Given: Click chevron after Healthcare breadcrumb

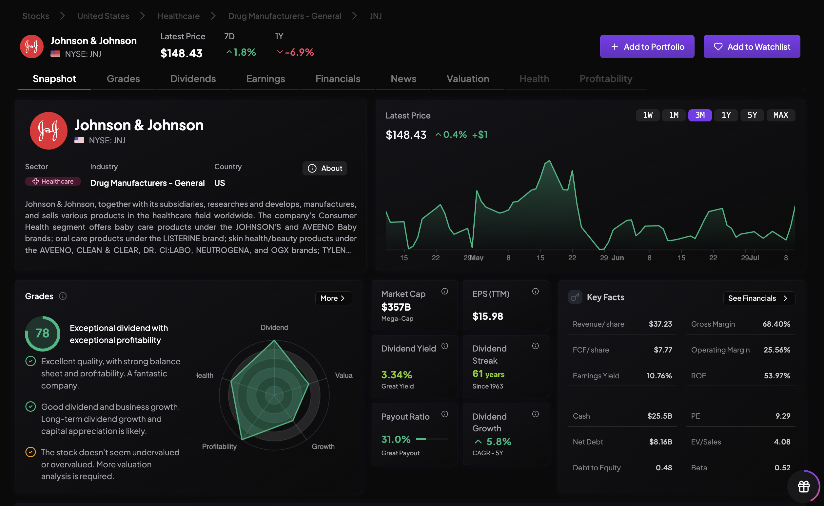Looking at the screenshot, I should pos(213,16).
